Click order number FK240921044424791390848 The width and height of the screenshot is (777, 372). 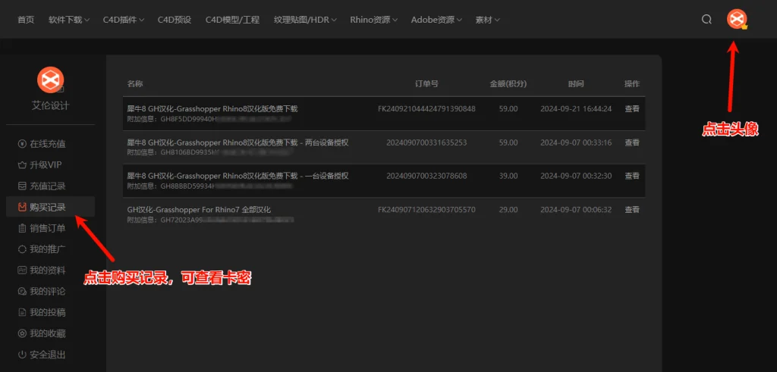click(426, 109)
